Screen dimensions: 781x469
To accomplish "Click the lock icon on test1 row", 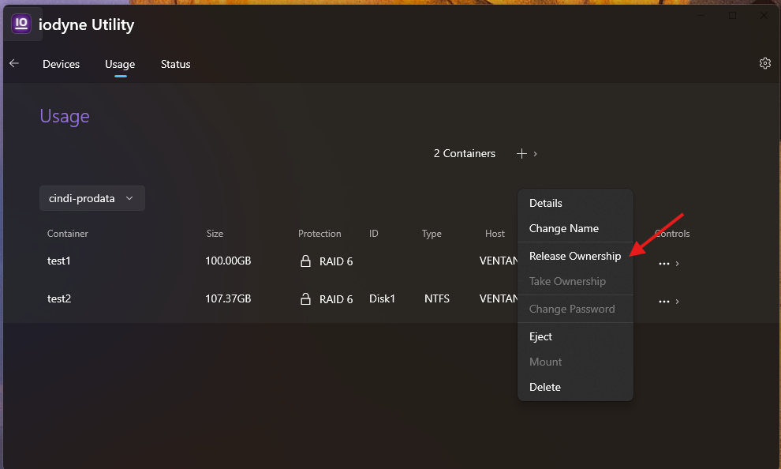I will [306, 261].
